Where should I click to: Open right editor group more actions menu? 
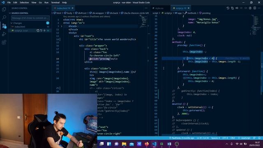click(x=259, y=8)
